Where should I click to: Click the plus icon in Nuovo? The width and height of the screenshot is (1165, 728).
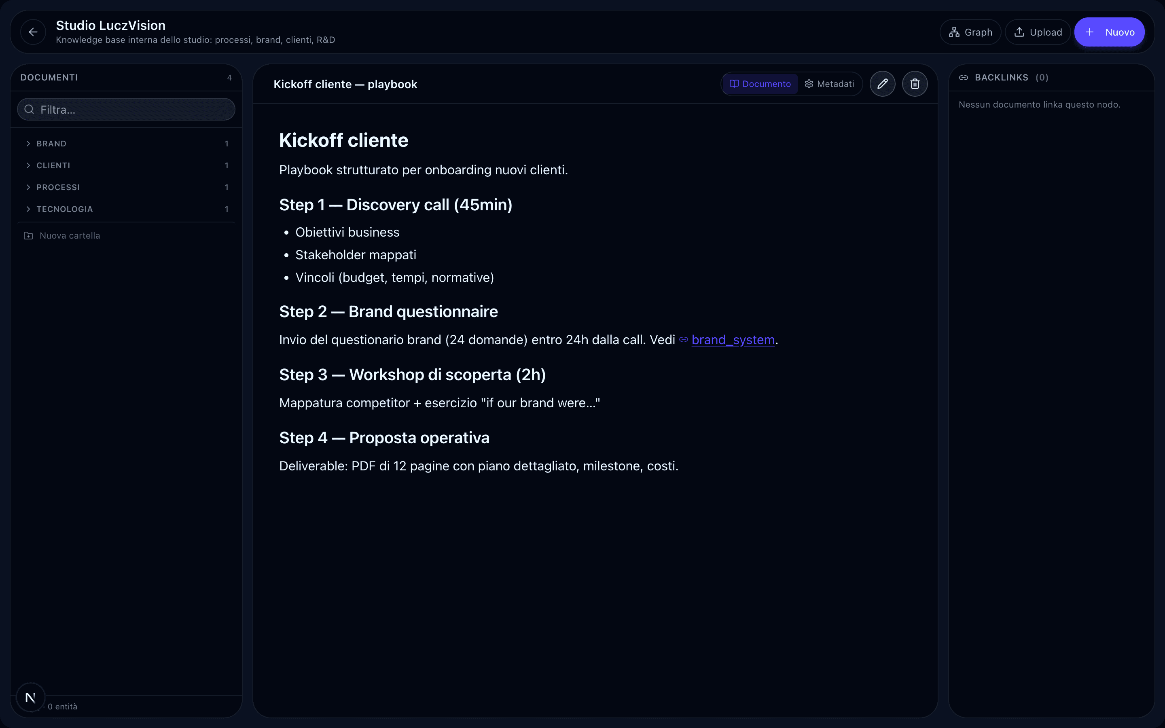(x=1090, y=32)
